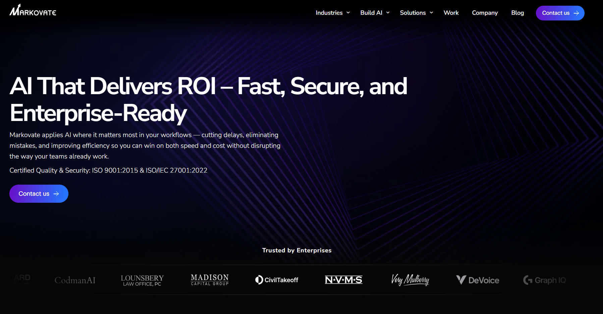Visit the Blog section
Screen dimensions: 603x314
(517, 13)
